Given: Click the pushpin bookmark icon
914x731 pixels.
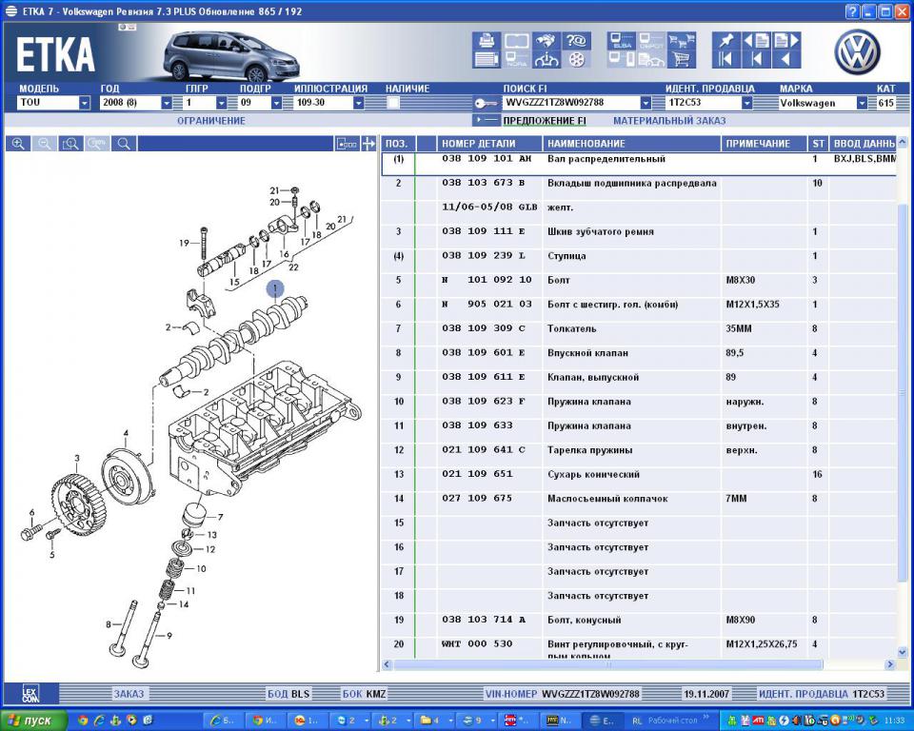Looking at the screenshot, I should (x=725, y=41).
